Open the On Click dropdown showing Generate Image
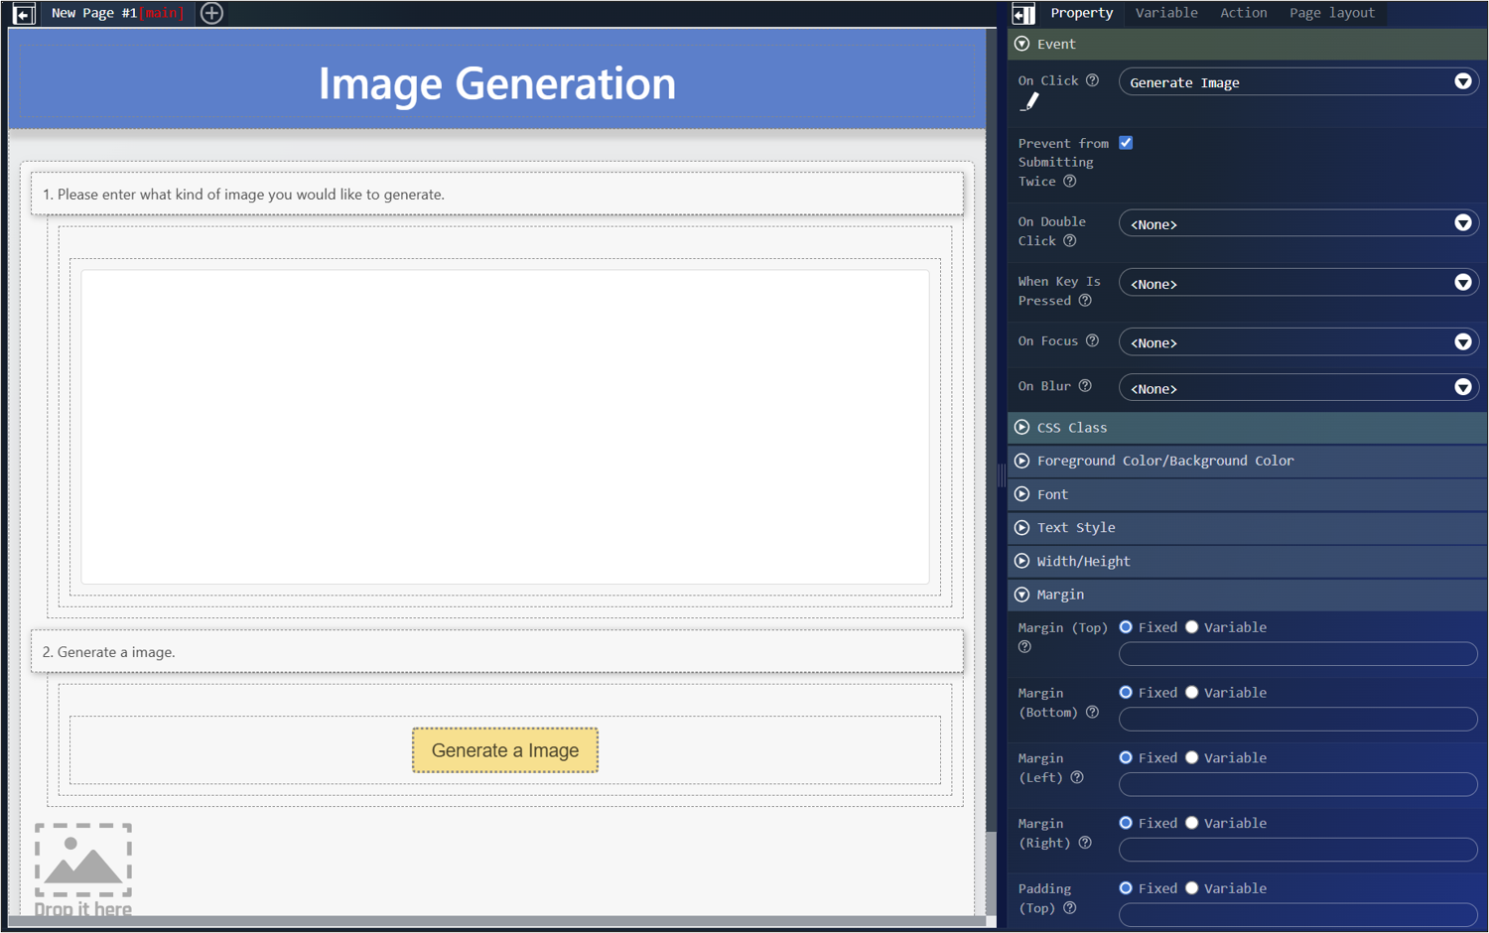The image size is (1489, 933). pyautogui.click(x=1297, y=82)
